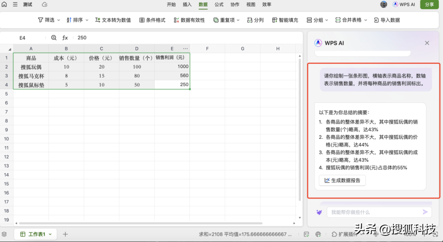Click the column E more options dots
Screen dimensions: 443x242
(x=185, y=48)
